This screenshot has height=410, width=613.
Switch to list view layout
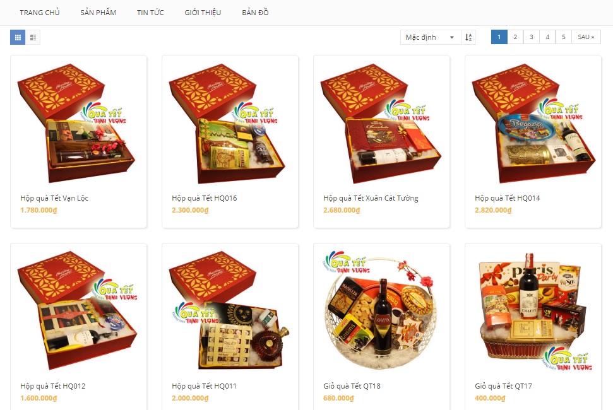33,37
